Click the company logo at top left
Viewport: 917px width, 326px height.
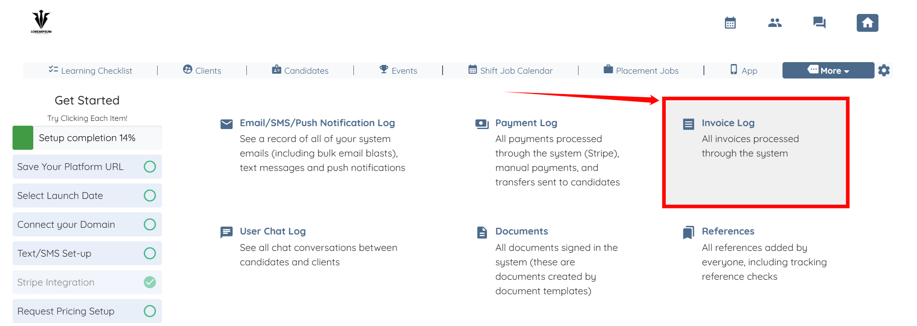[x=41, y=22]
